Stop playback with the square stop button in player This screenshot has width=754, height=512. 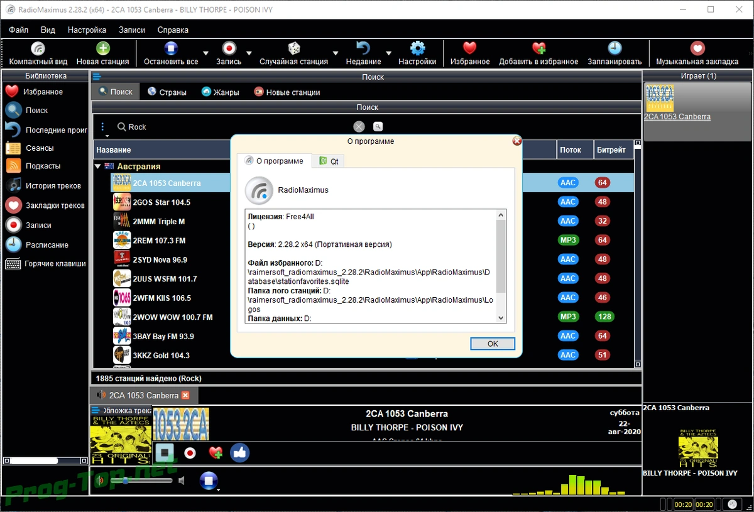point(165,452)
